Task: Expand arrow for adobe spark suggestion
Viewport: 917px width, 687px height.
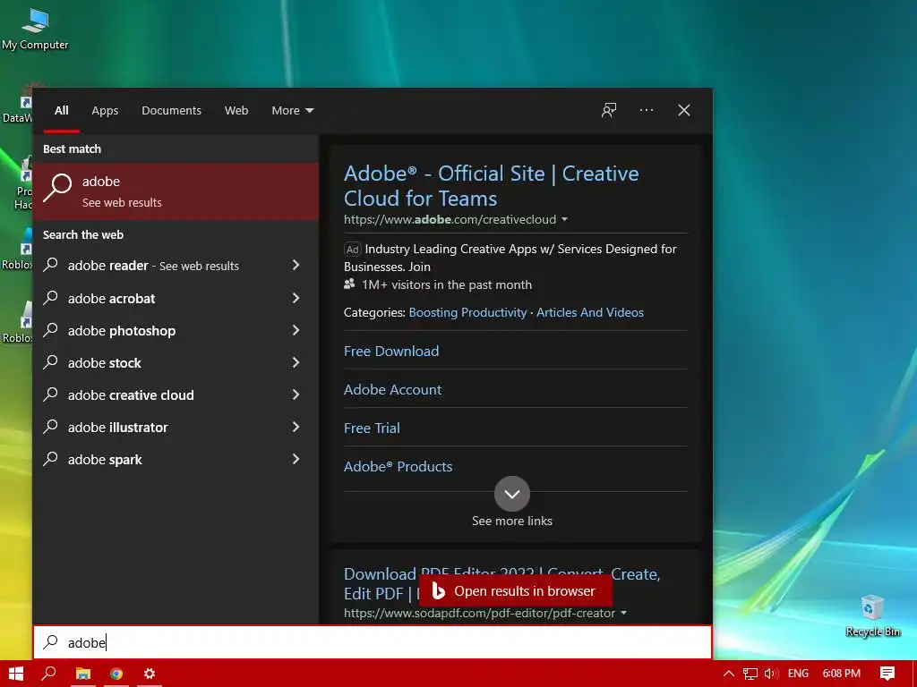Action: coord(296,459)
